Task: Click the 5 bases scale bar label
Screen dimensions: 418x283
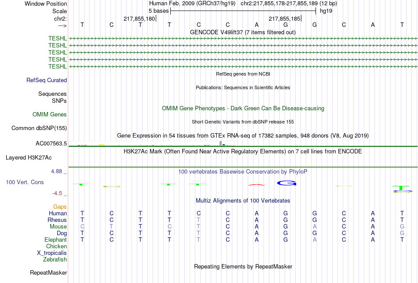Action: 158,11
